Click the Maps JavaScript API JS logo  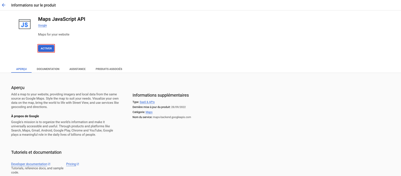tap(25, 24)
